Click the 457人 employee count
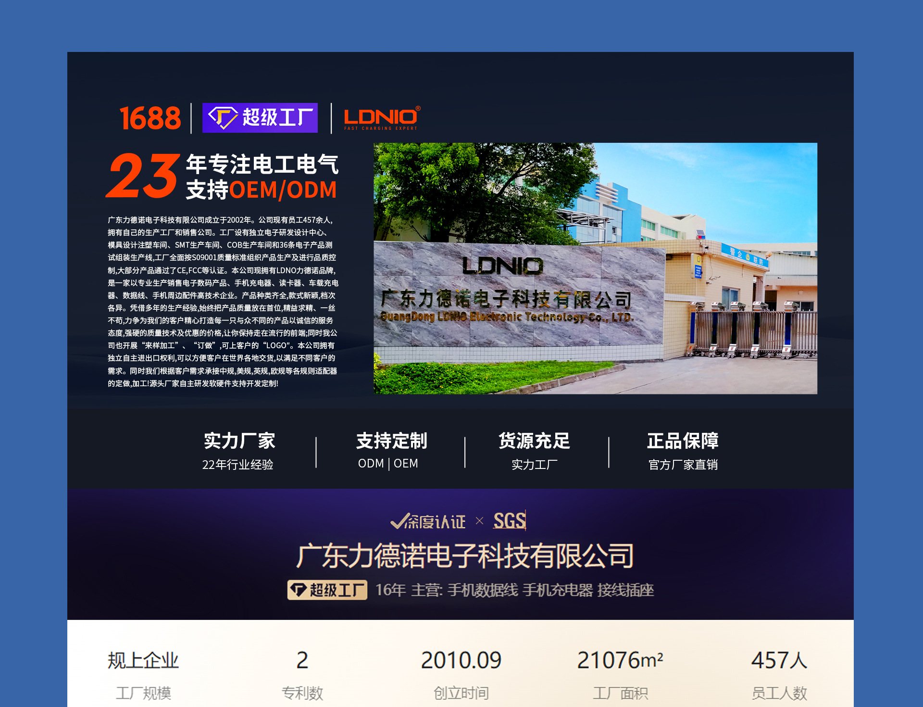Viewport: 923px width, 707px height. click(779, 660)
